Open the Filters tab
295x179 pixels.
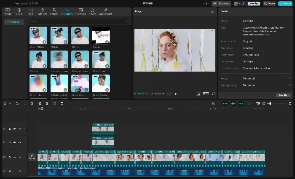click(x=92, y=12)
